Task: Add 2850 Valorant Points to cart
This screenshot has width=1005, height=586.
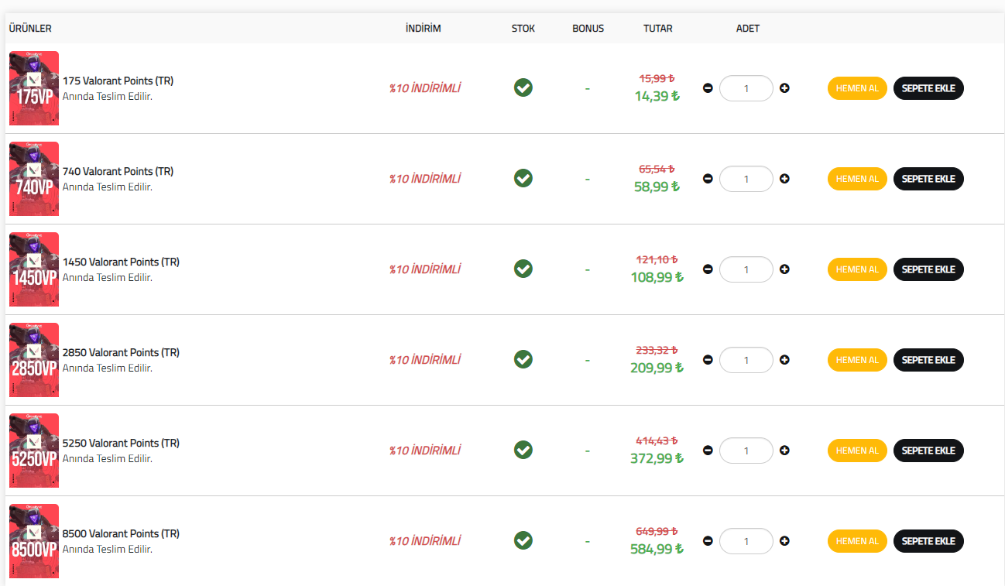Action: click(928, 360)
